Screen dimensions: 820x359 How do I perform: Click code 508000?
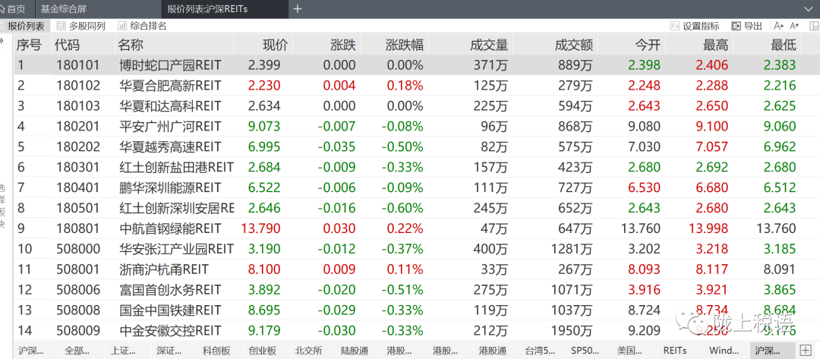78,249
